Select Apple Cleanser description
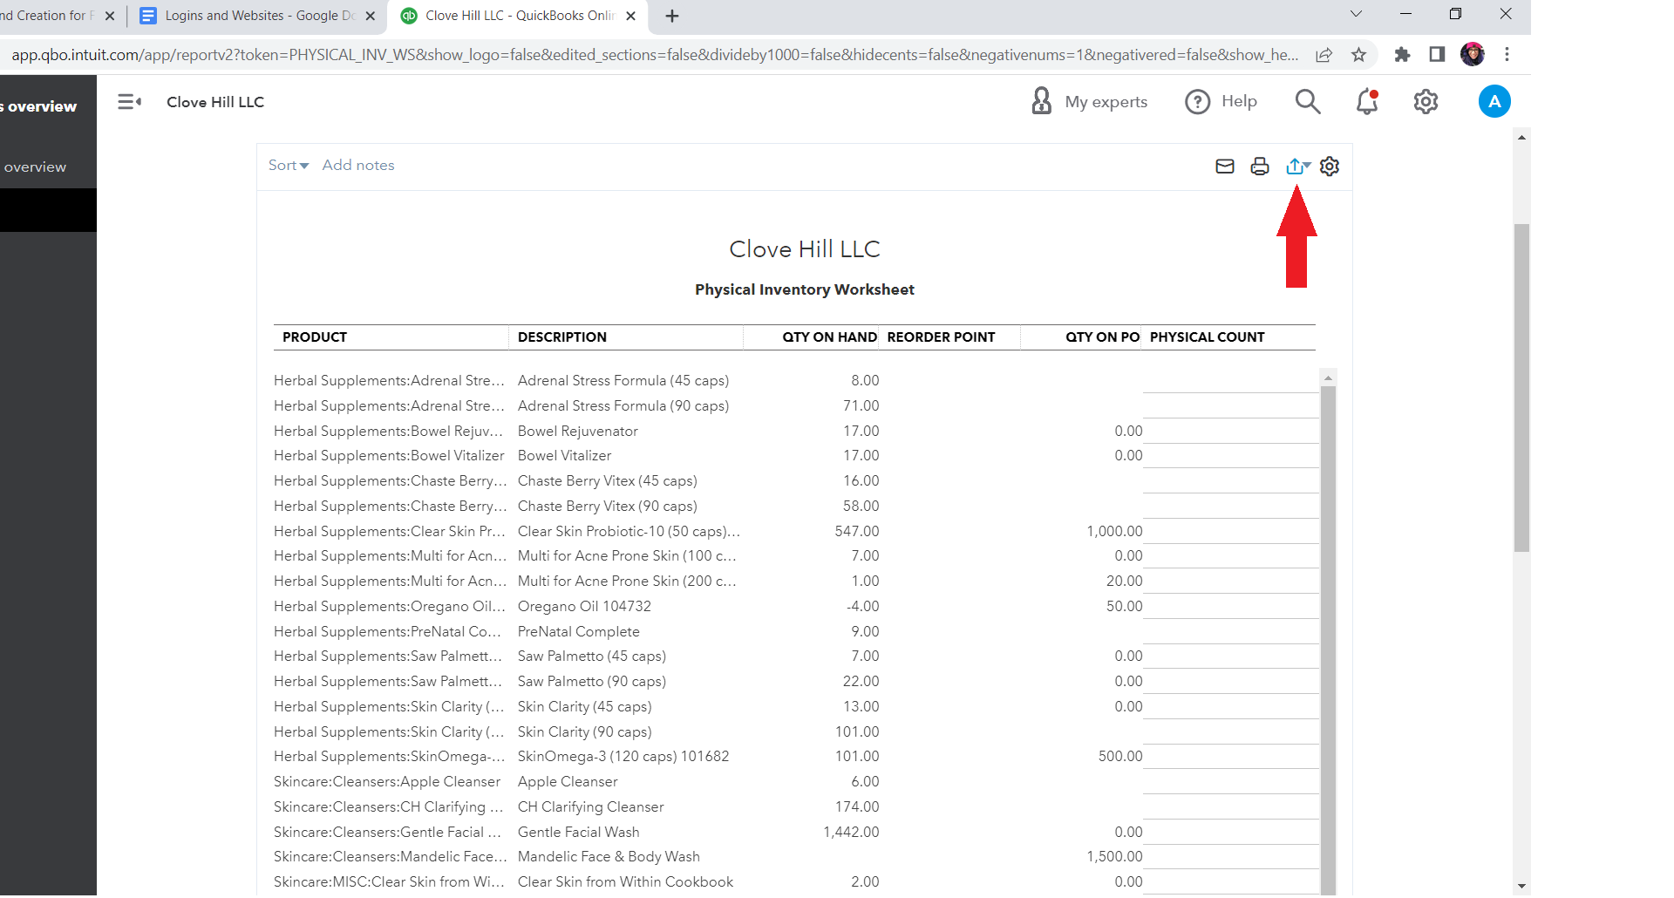Image resolution: width=1674 pixels, height=898 pixels. click(568, 782)
